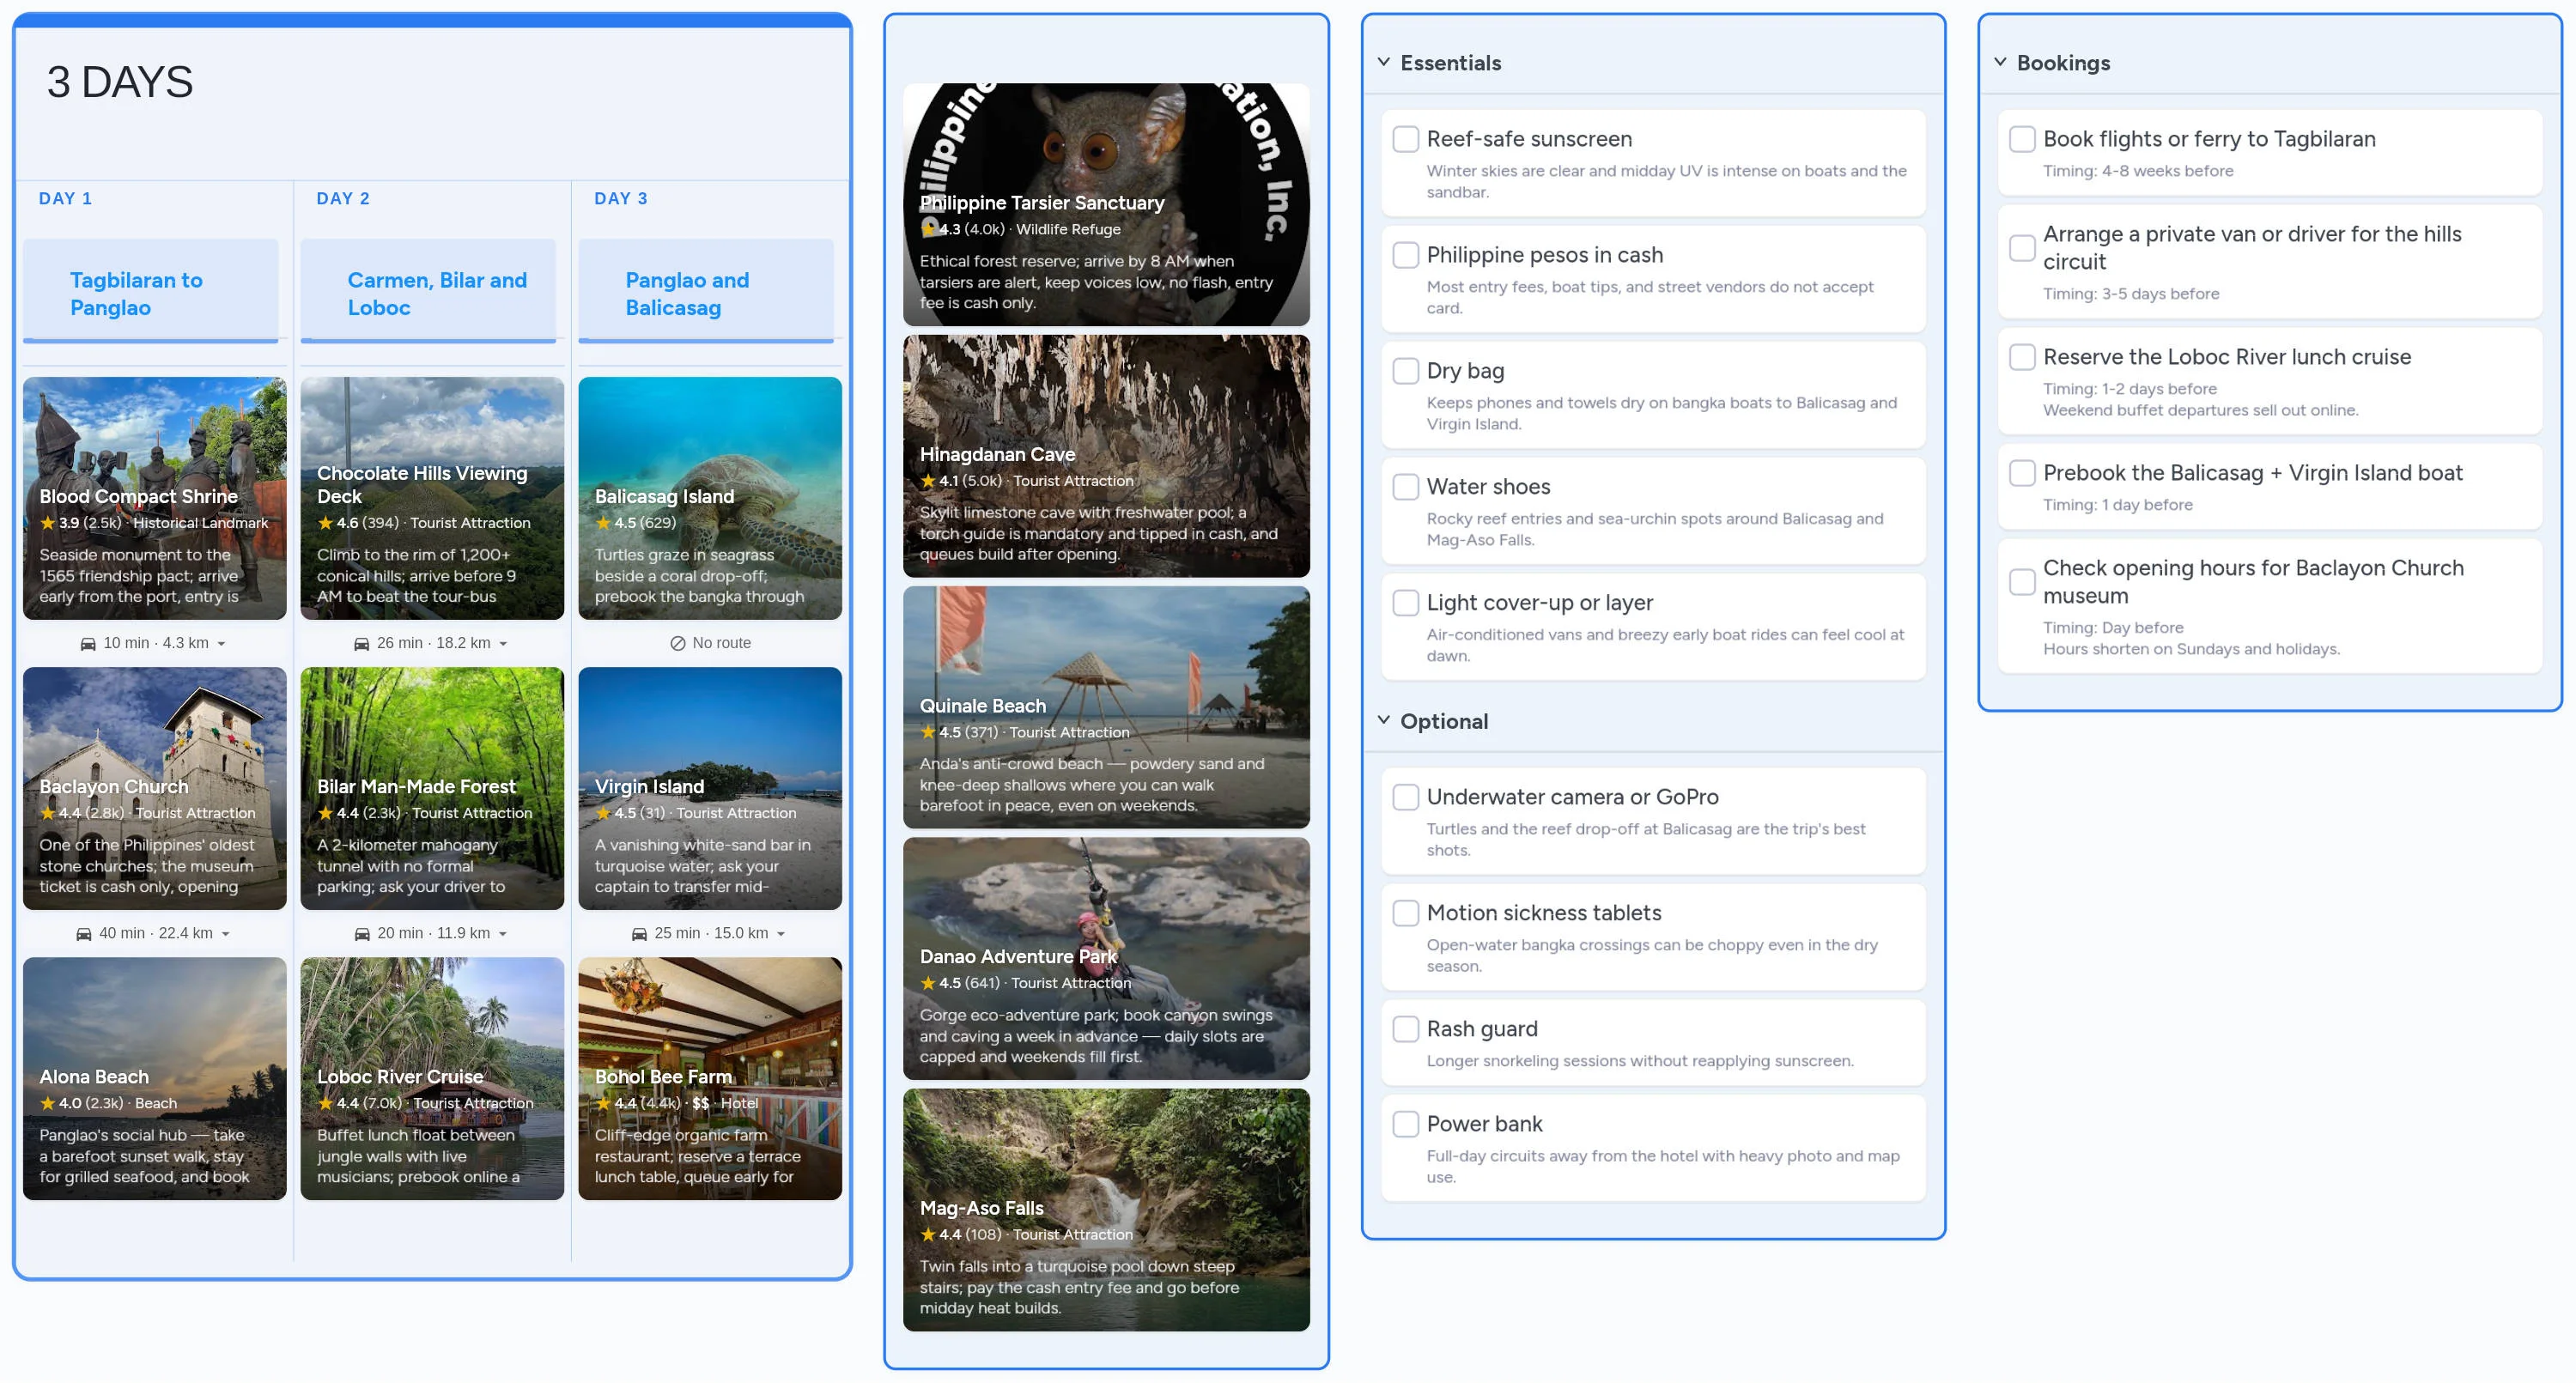This screenshot has width=2576, height=1383.
Task: Click the car icon beside 26 min · 18.2 km
Action: (x=361, y=644)
